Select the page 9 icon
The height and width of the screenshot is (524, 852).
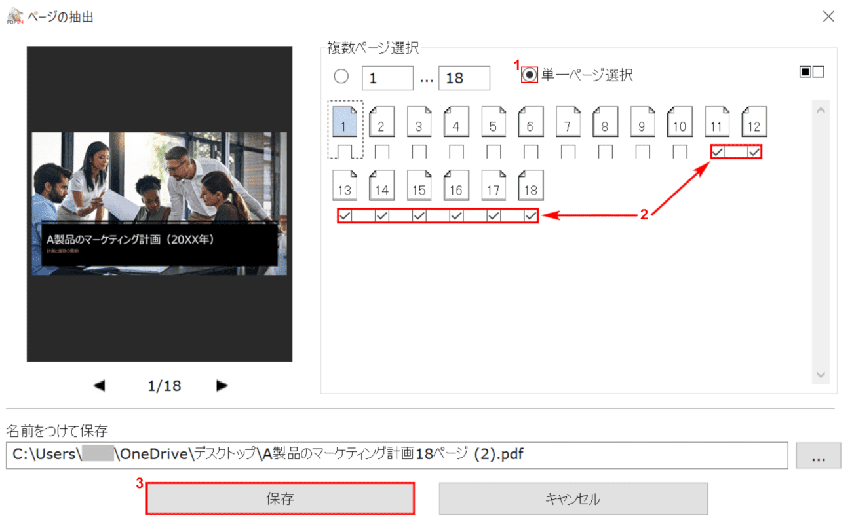point(643,122)
